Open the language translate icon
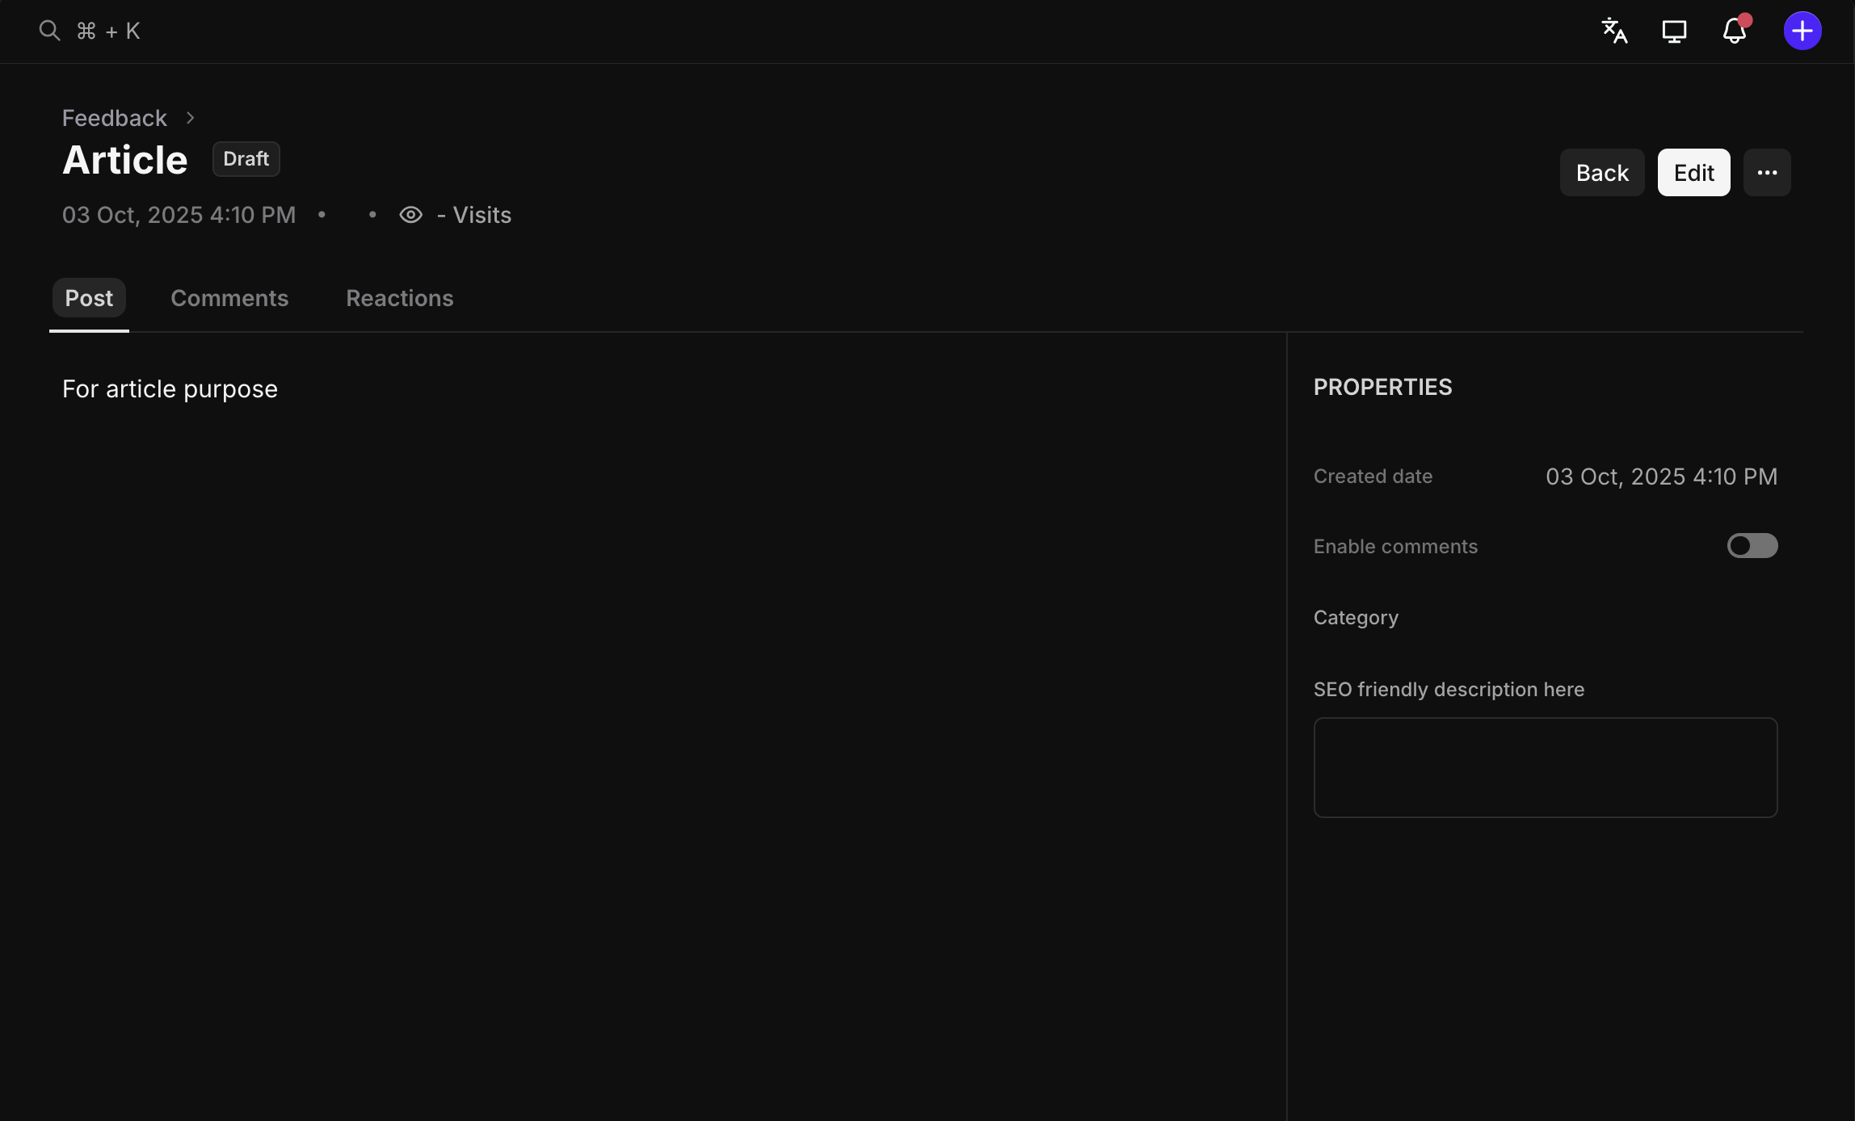The height and width of the screenshot is (1121, 1855). (1614, 31)
